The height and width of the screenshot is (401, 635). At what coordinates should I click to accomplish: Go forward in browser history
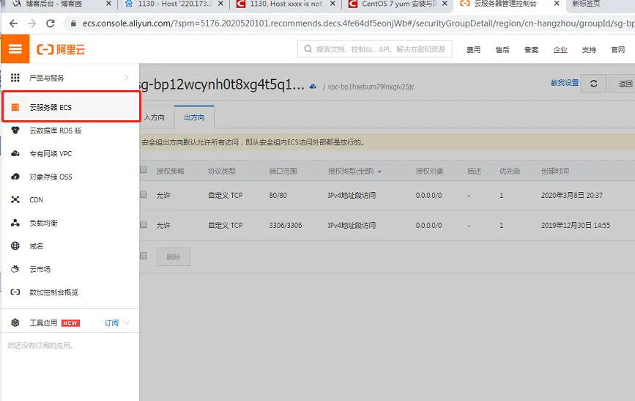32,23
